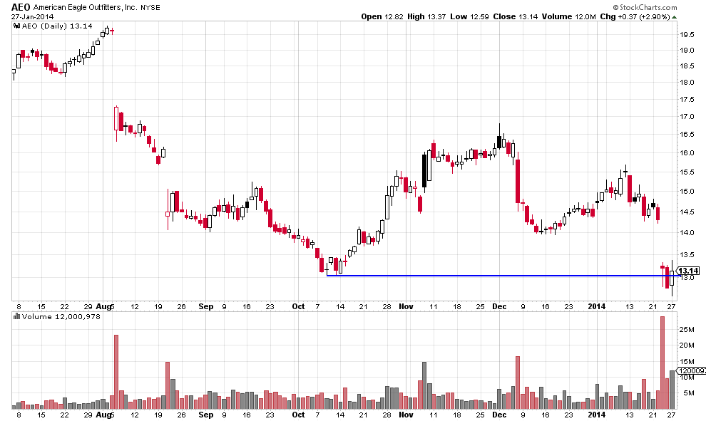Click the Oct label on the price chart date axis

click(x=298, y=306)
